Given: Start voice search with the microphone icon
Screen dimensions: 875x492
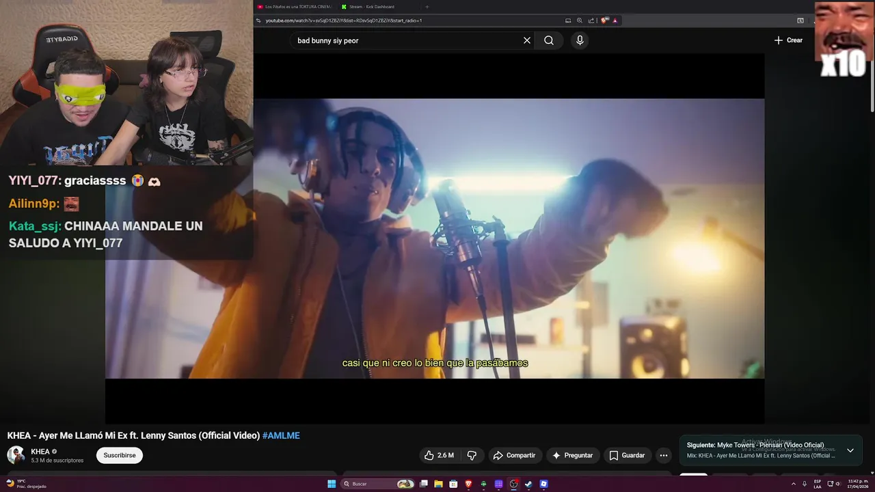Looking at the screenshot, I should (x=580, y=40).
